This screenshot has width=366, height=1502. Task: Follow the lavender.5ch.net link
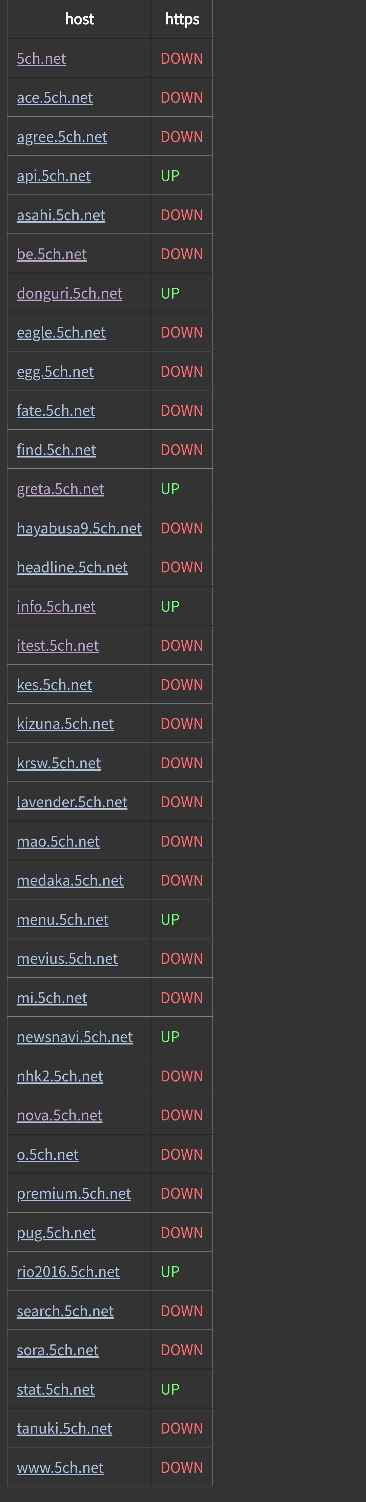tap(72, 802)
